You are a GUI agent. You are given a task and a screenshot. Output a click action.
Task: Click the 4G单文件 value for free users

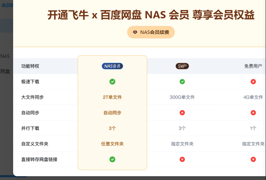(253, 97)
